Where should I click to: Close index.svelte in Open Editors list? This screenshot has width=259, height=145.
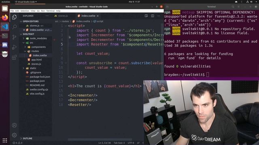pyautogui.click(x=24, y=30)
